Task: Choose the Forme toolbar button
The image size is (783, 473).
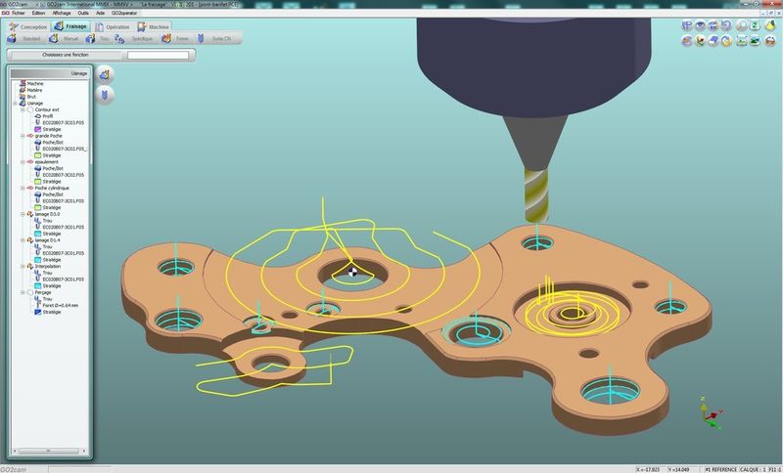Action: click(175, 38)
